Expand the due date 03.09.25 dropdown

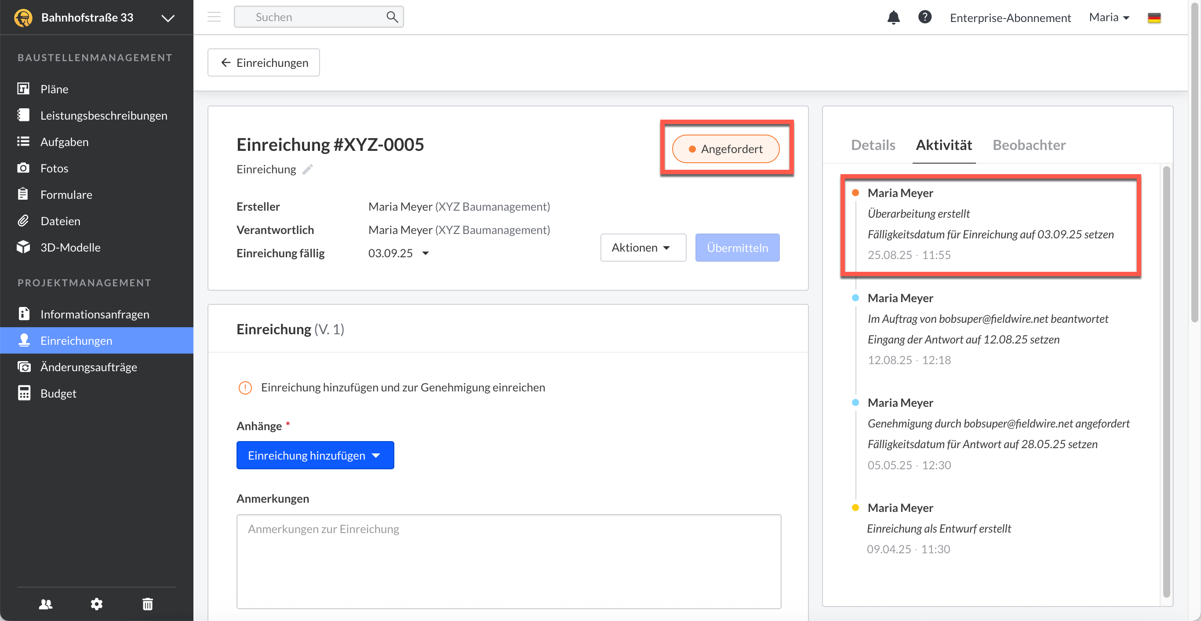425,253
